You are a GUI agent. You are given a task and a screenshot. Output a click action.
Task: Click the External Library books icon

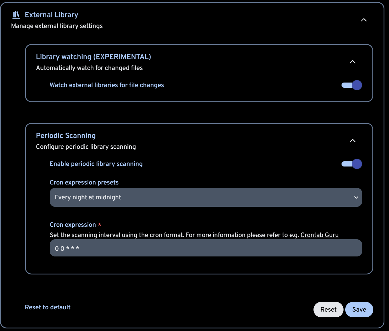click(x=16, y=15)
